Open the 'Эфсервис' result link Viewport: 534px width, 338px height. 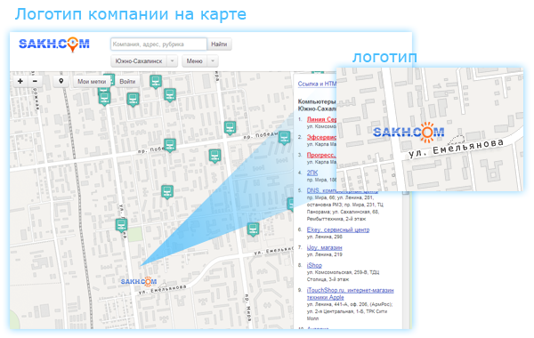321,137
